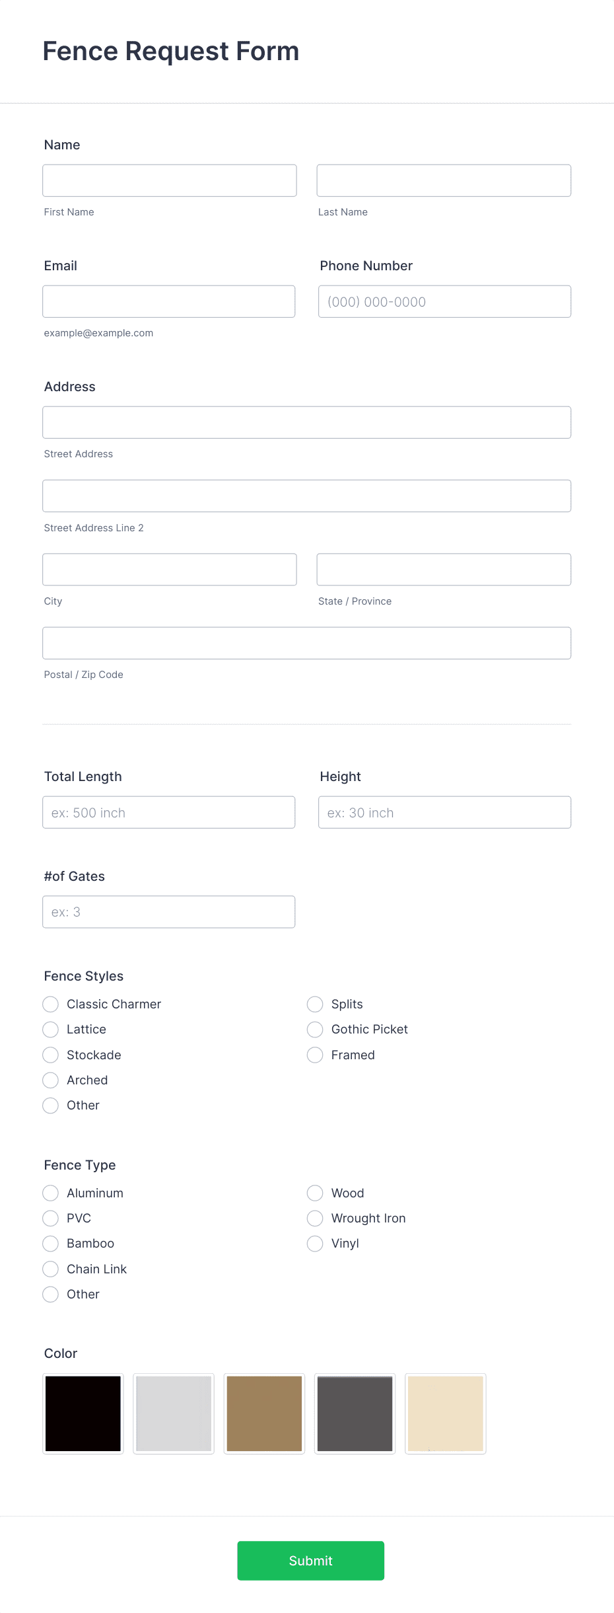Click the First Name input field
The height and width of the screenshot is (1613, 614).
point(169,180)
